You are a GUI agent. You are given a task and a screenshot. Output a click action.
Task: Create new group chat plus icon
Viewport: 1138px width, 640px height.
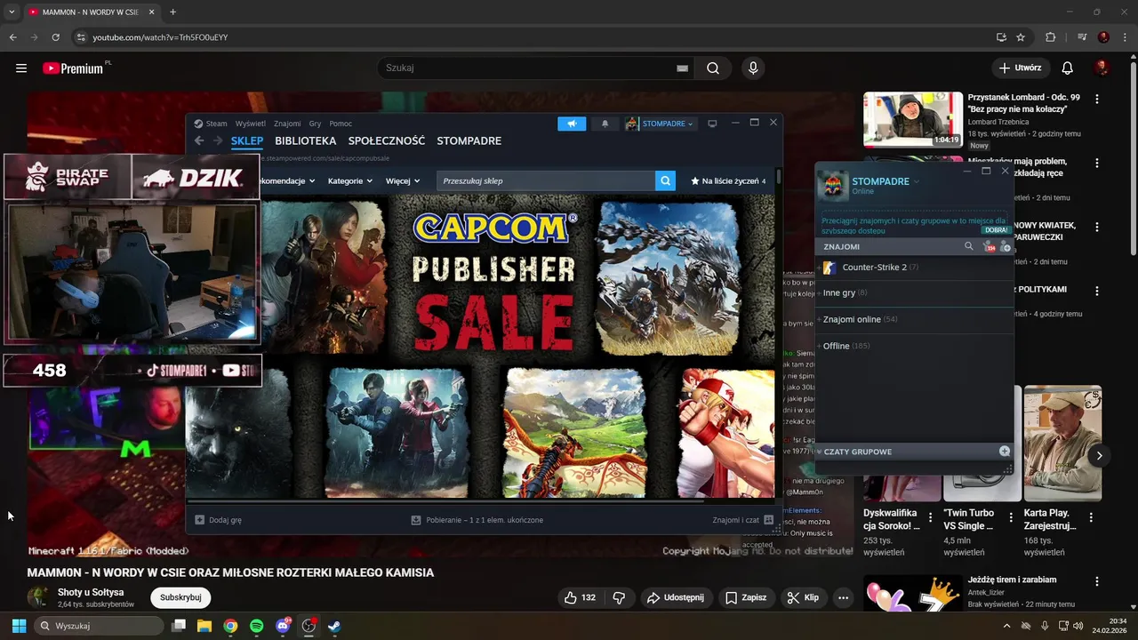click(x=1005, y=452)
